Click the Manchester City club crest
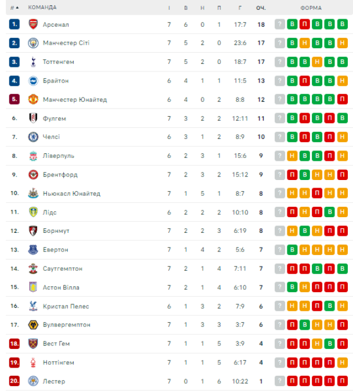This screenshot has width=353, height=392. 33,43
